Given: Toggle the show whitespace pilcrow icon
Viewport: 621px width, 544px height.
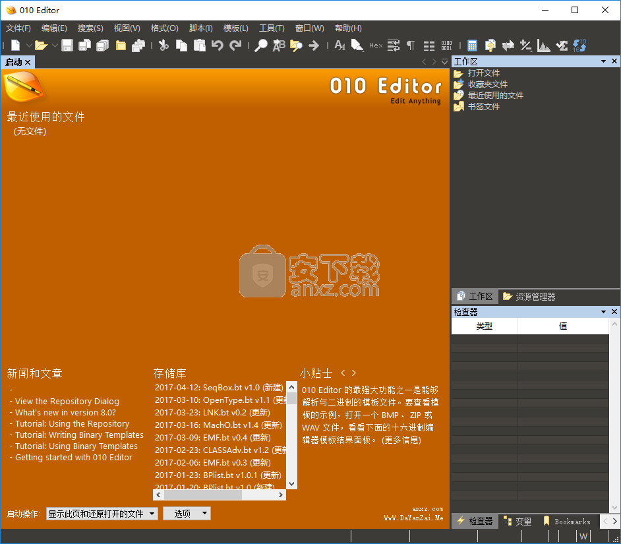Looking at the screenshot, I should [411, 45].
